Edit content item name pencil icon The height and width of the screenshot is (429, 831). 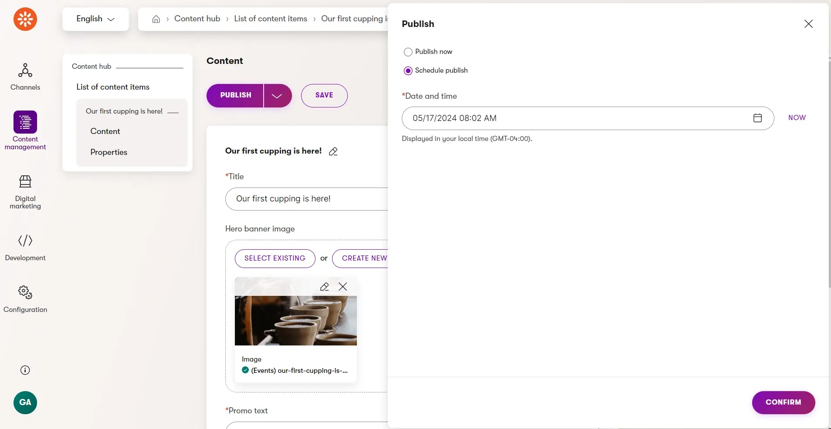(x=333, y=151)
